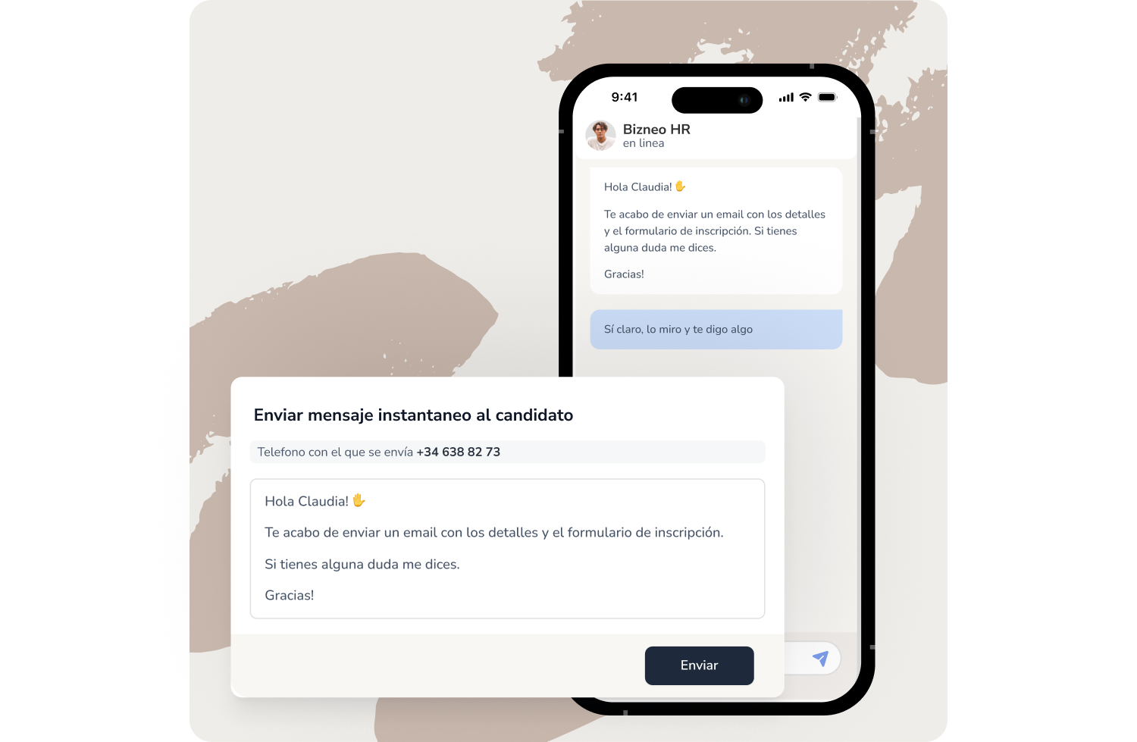Tap the received 'Hola Claudia!' message bubble
Viewport: 1137px width, 742px height.
coord(716,230)
